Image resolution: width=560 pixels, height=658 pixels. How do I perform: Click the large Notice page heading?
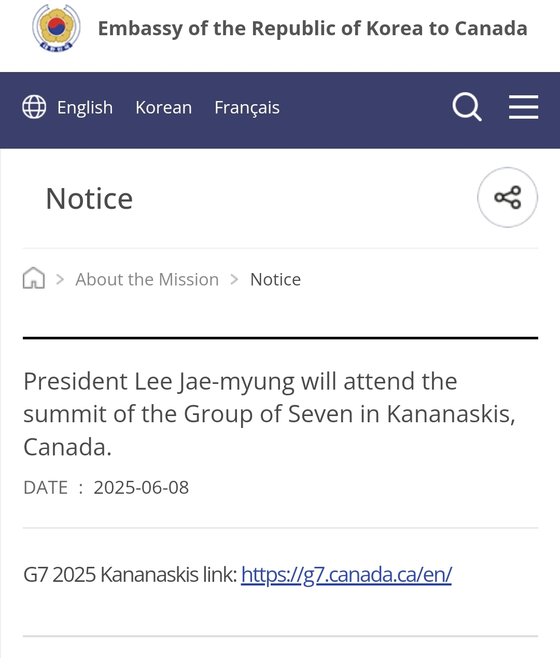coord(89,199)
